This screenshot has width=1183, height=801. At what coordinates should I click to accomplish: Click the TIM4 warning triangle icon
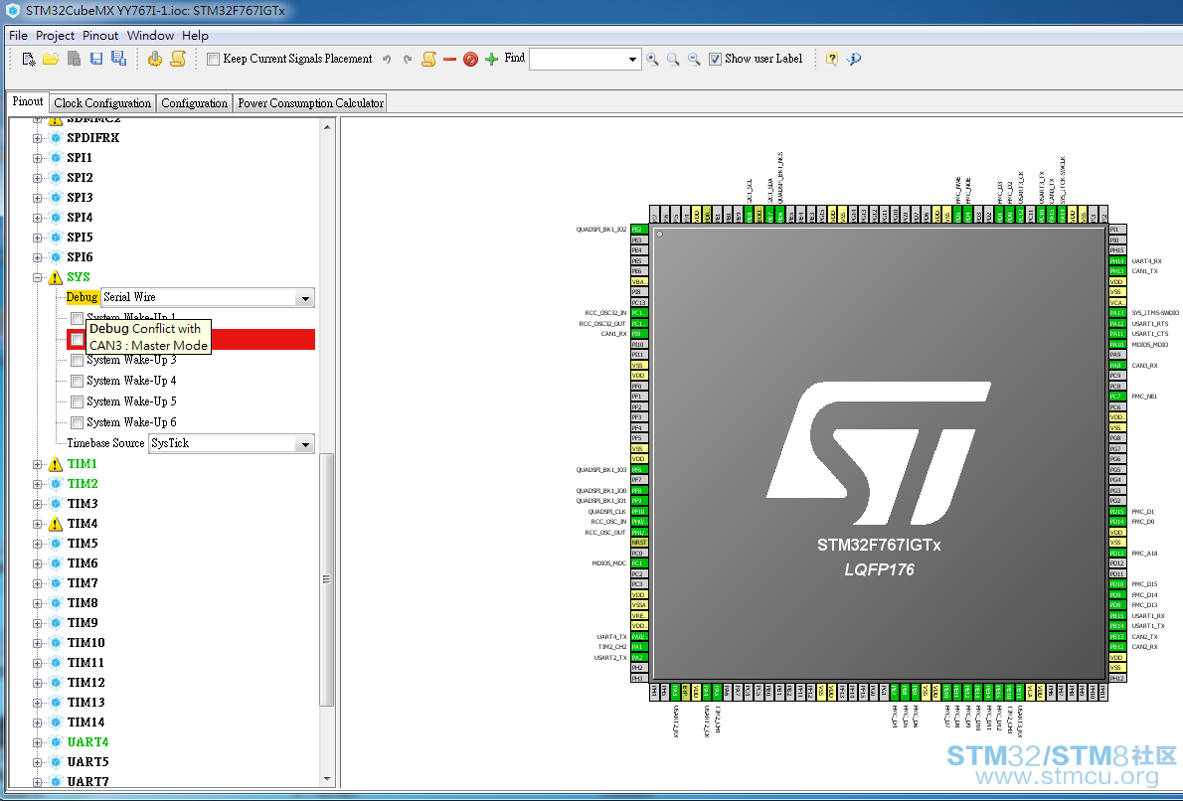pyautogui.click(x=55, y=524)
